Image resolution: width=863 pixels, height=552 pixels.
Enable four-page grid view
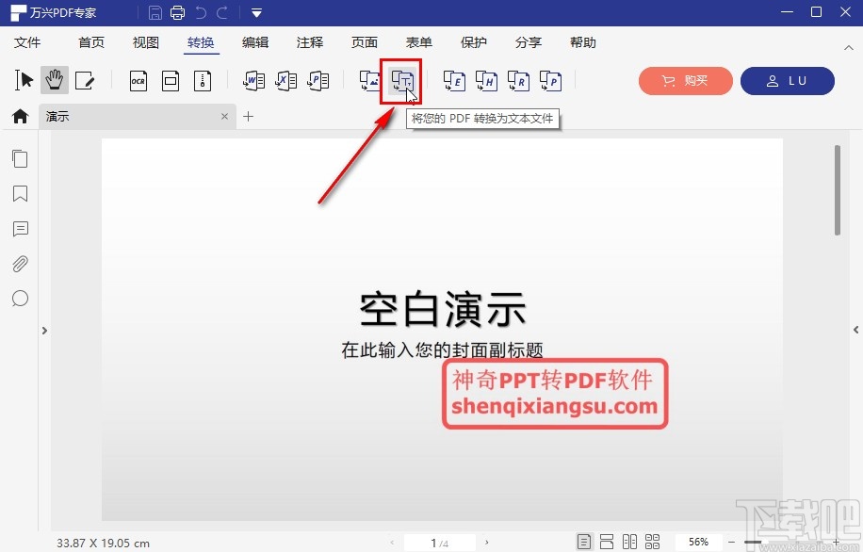(x=653, y=541)
